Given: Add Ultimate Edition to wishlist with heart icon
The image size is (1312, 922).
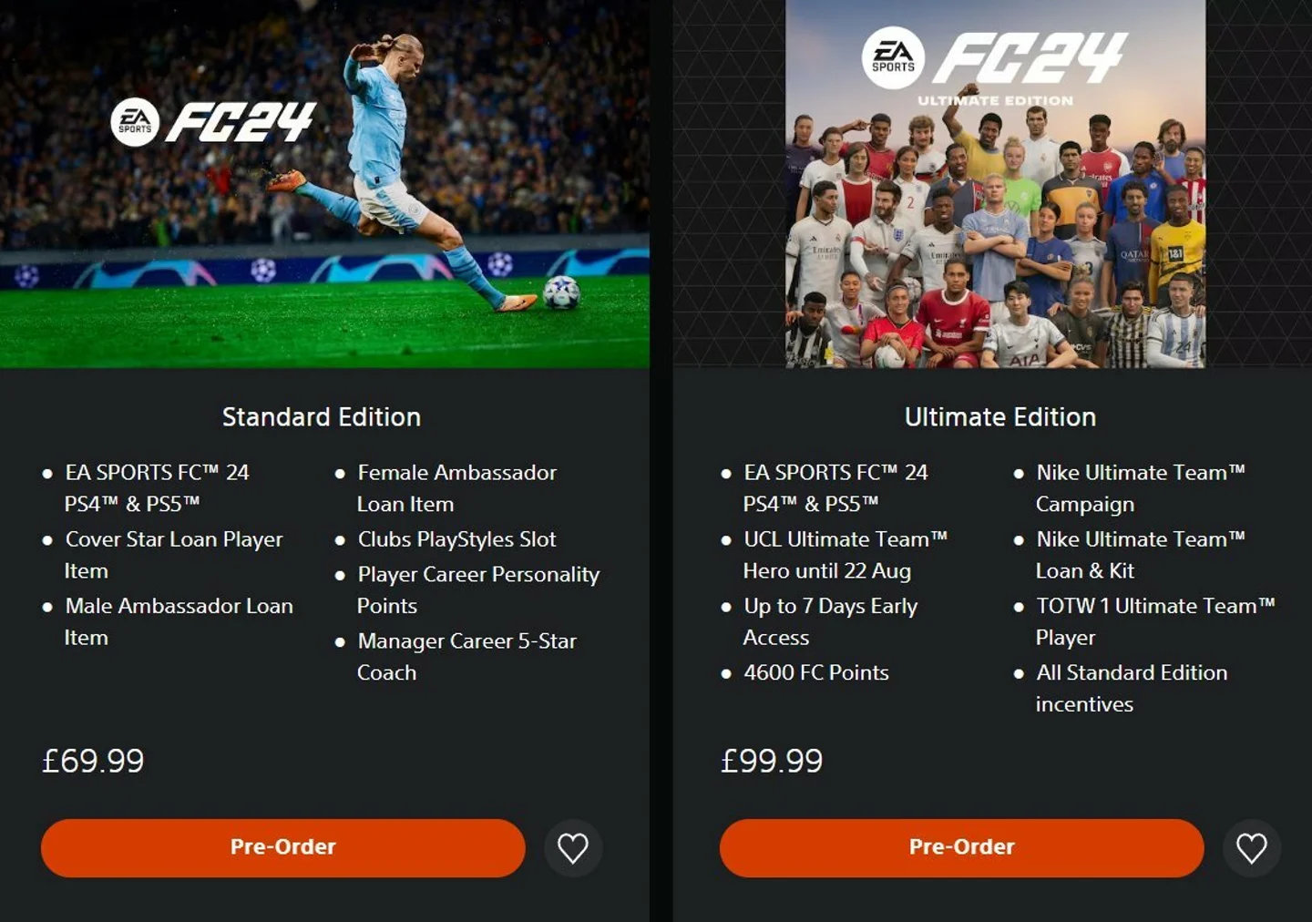Looking at the screenshot, I should coord(1252,848).
